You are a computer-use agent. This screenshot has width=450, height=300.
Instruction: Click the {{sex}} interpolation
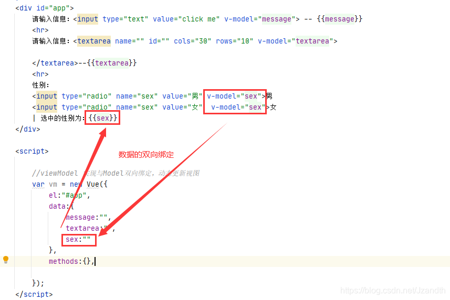coord(103,118)
